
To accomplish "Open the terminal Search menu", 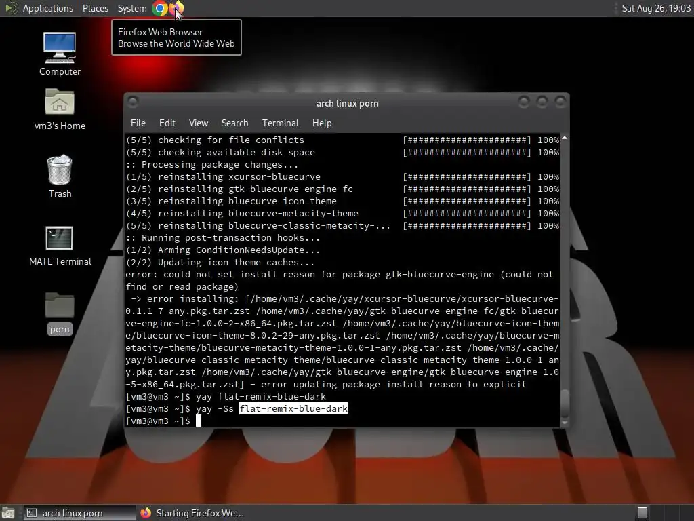I will 234,123.
